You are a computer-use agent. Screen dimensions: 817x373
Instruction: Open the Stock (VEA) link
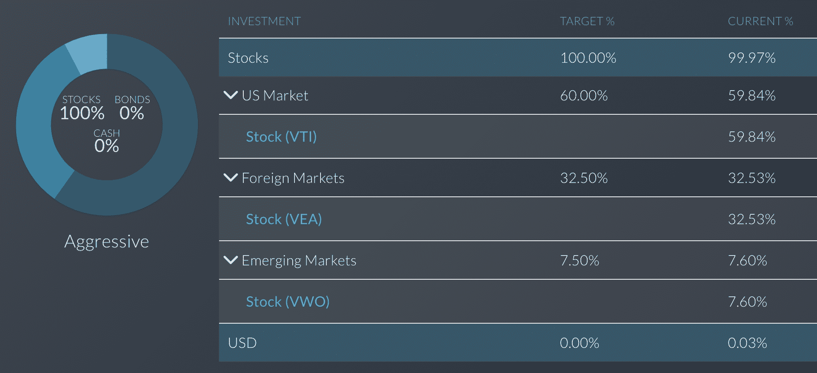coord(284,219)
